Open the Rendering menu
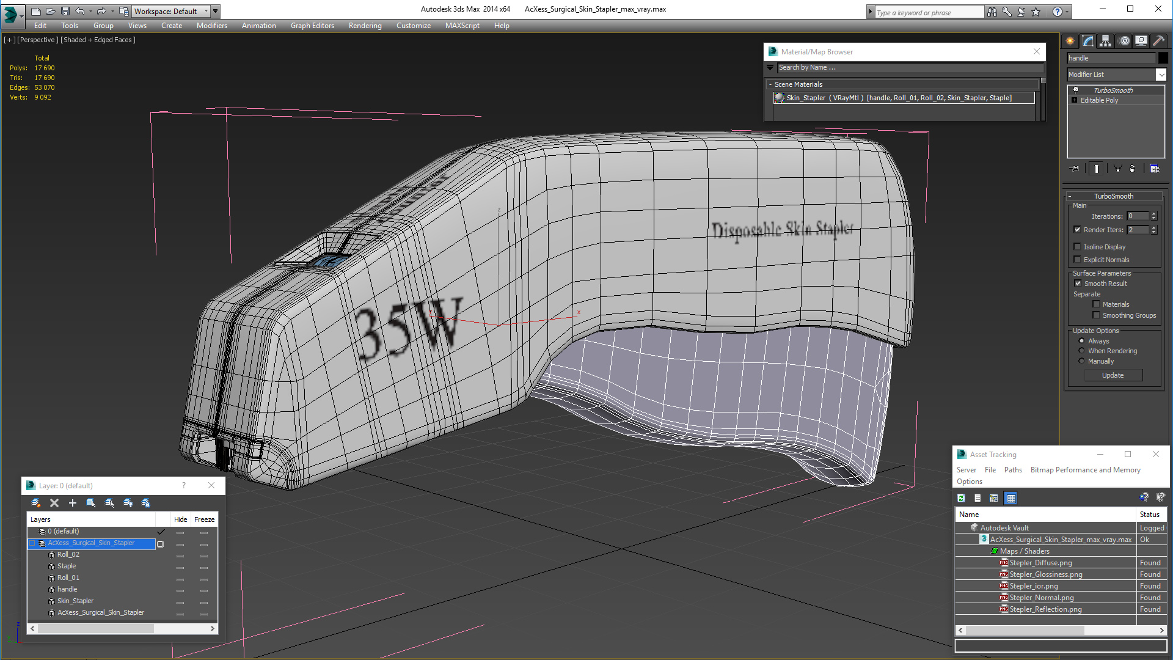 pyautogui.click(x=365, y=26)
